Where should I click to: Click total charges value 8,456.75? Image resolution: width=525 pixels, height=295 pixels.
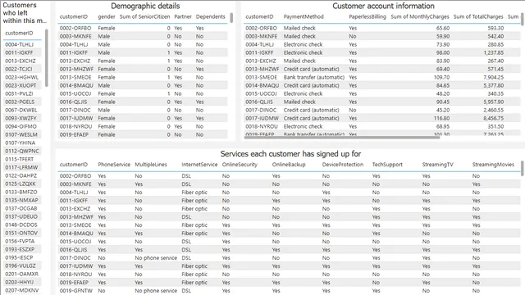(494, 118)
